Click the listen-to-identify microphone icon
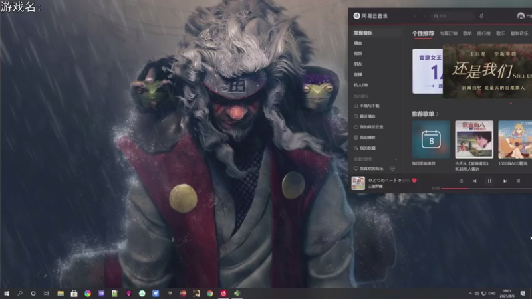Image resolution: width=532 pixels, height=299 pixels. [x=481, y=16]
